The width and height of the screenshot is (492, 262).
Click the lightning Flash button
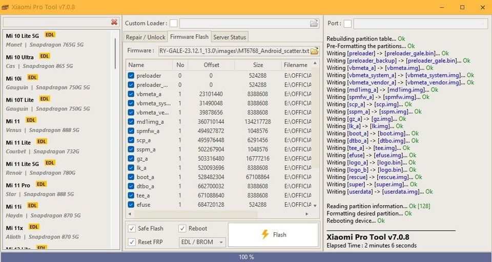point(273,235)
